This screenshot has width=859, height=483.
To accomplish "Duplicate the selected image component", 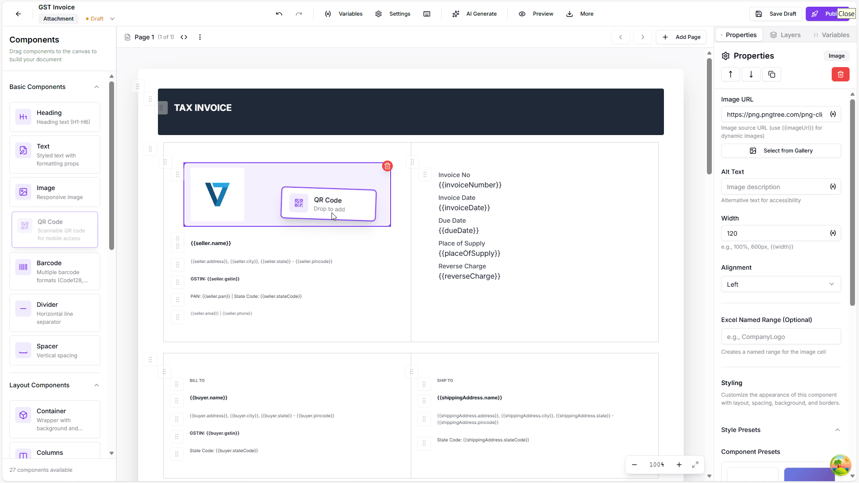I will (x=771, y=74).
